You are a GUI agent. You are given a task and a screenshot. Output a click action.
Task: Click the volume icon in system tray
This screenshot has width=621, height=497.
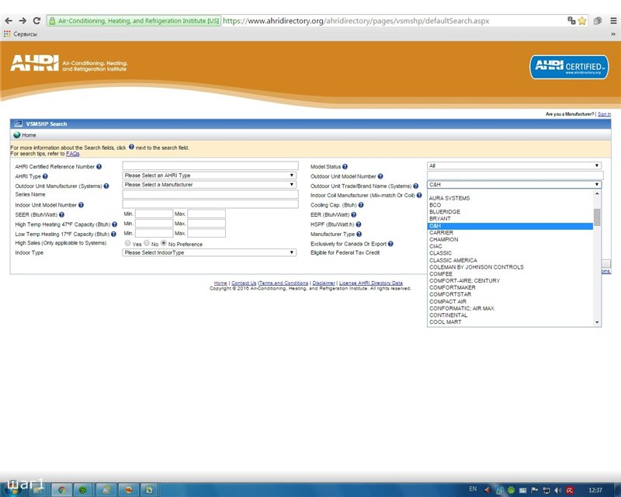pos(558,490)
